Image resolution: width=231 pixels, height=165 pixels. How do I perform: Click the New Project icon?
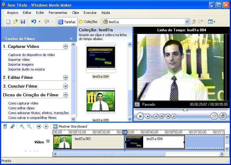pyautogui.click(x=8, y=22)
